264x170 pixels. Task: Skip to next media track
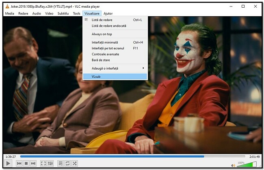point(33,163)
